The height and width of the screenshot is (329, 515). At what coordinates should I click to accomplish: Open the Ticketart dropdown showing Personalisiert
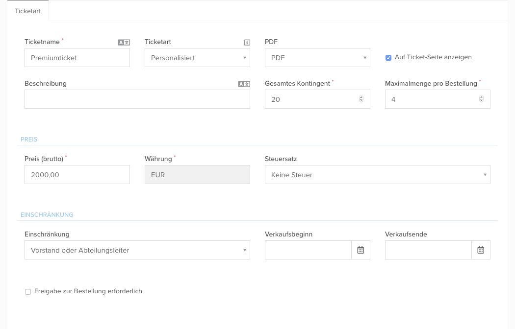coord(197,58)
